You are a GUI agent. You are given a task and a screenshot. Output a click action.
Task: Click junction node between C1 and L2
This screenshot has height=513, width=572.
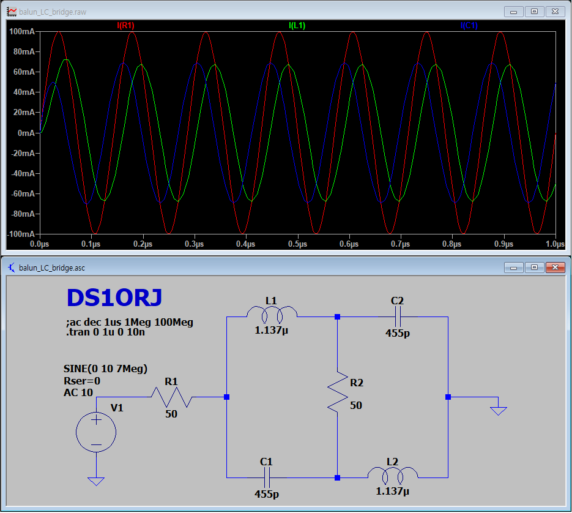tap(338, 477)
